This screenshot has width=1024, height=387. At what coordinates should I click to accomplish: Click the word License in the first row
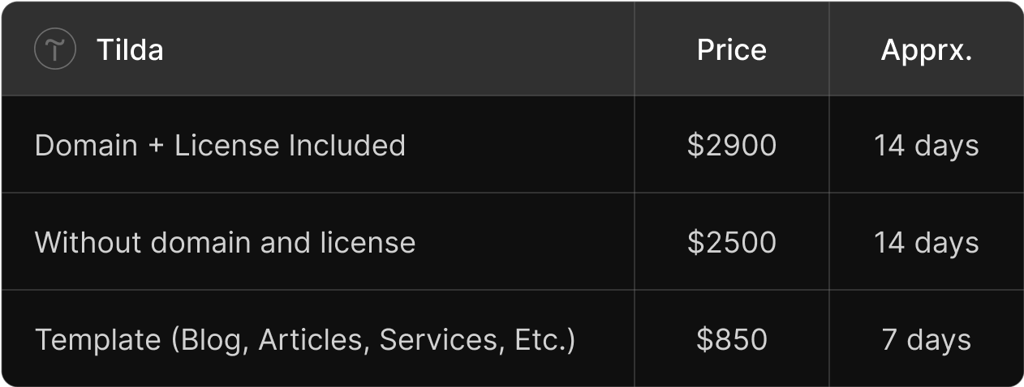coord(226,146)
